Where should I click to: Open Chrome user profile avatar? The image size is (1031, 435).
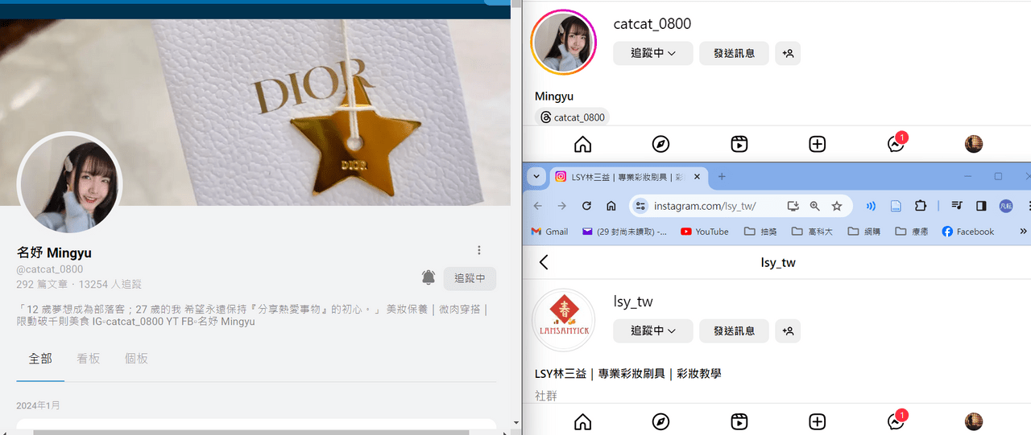click(x=1006, y=206)
